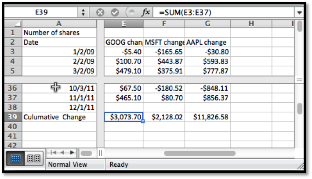Expand the formula bar with right arrow

pyautogui.click(x=299, y=12)
